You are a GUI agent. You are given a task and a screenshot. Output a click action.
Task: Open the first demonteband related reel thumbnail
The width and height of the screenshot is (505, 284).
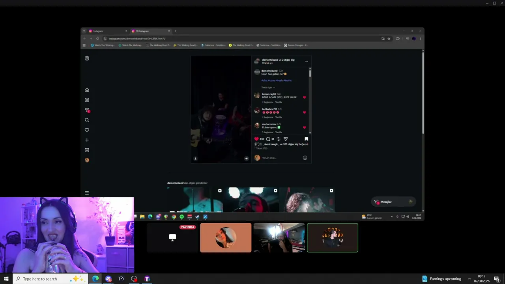click(x=195, y=200)
